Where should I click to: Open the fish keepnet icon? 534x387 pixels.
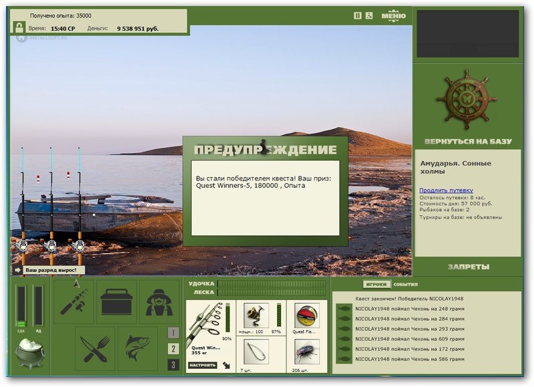click(138, 348)
